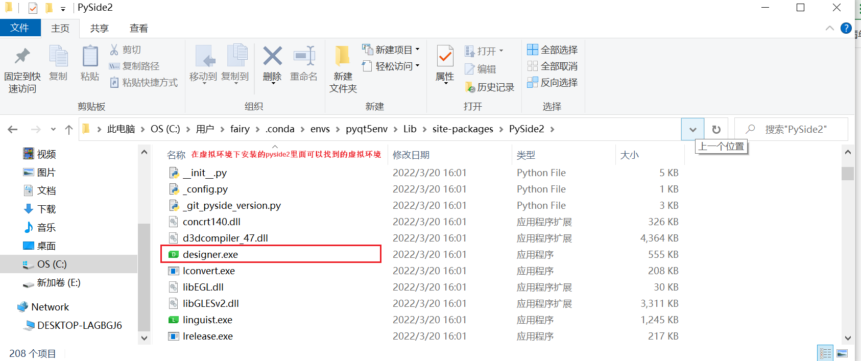Click History (历史记录) icon
Screen dimensions: 861x361
click(x=470, y=87)
